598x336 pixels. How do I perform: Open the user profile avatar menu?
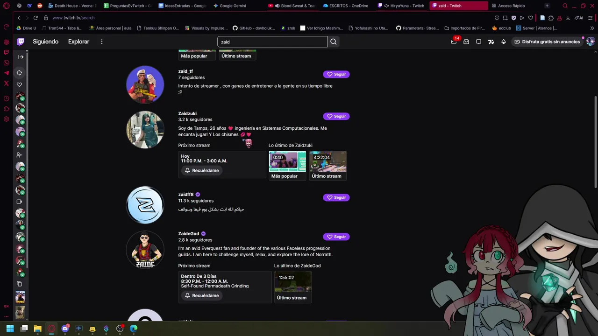pyautogui.click(x=591, y=42)
